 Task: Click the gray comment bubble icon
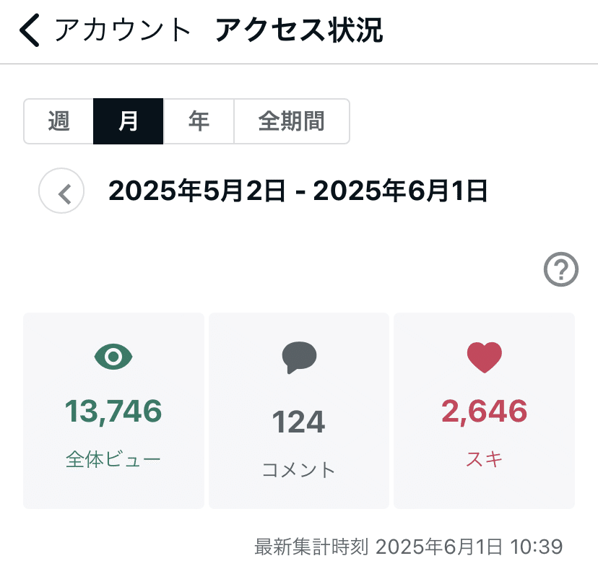click(x=299, y=357)
